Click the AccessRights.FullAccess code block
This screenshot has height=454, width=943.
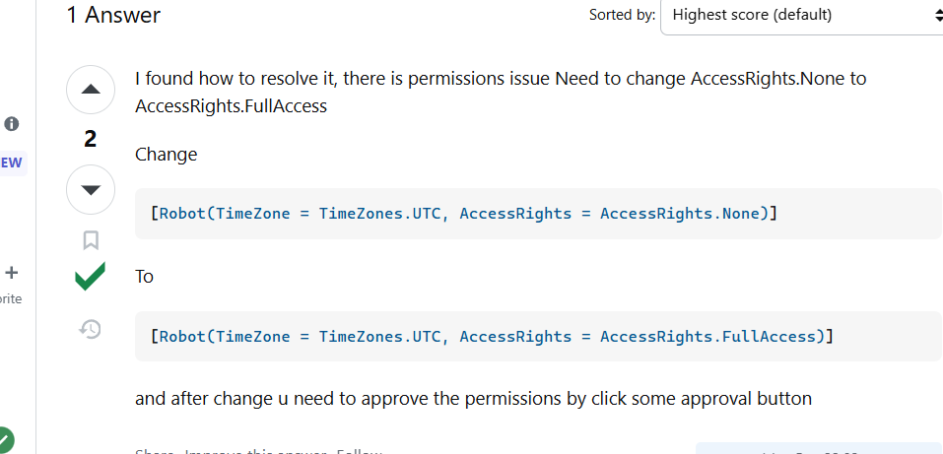tap(538, 336)
